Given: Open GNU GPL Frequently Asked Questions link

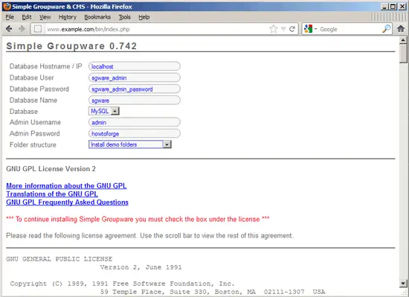Looking at the screenshot, I should [x=67, y=202].
